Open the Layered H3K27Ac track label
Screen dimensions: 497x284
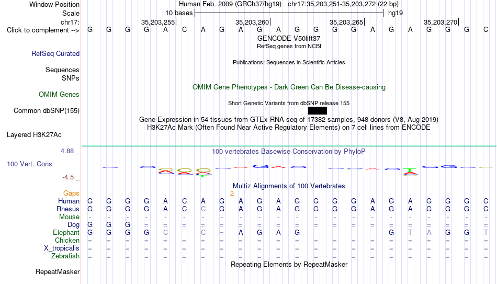tap(34, 135)
